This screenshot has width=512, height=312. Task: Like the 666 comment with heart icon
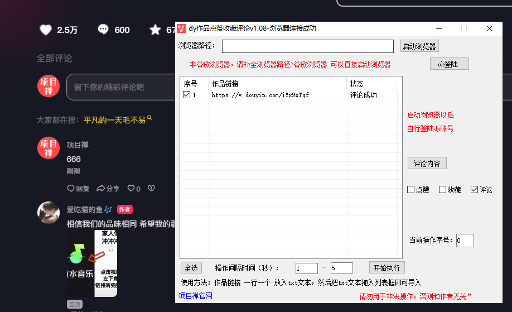tap(131, 189)
